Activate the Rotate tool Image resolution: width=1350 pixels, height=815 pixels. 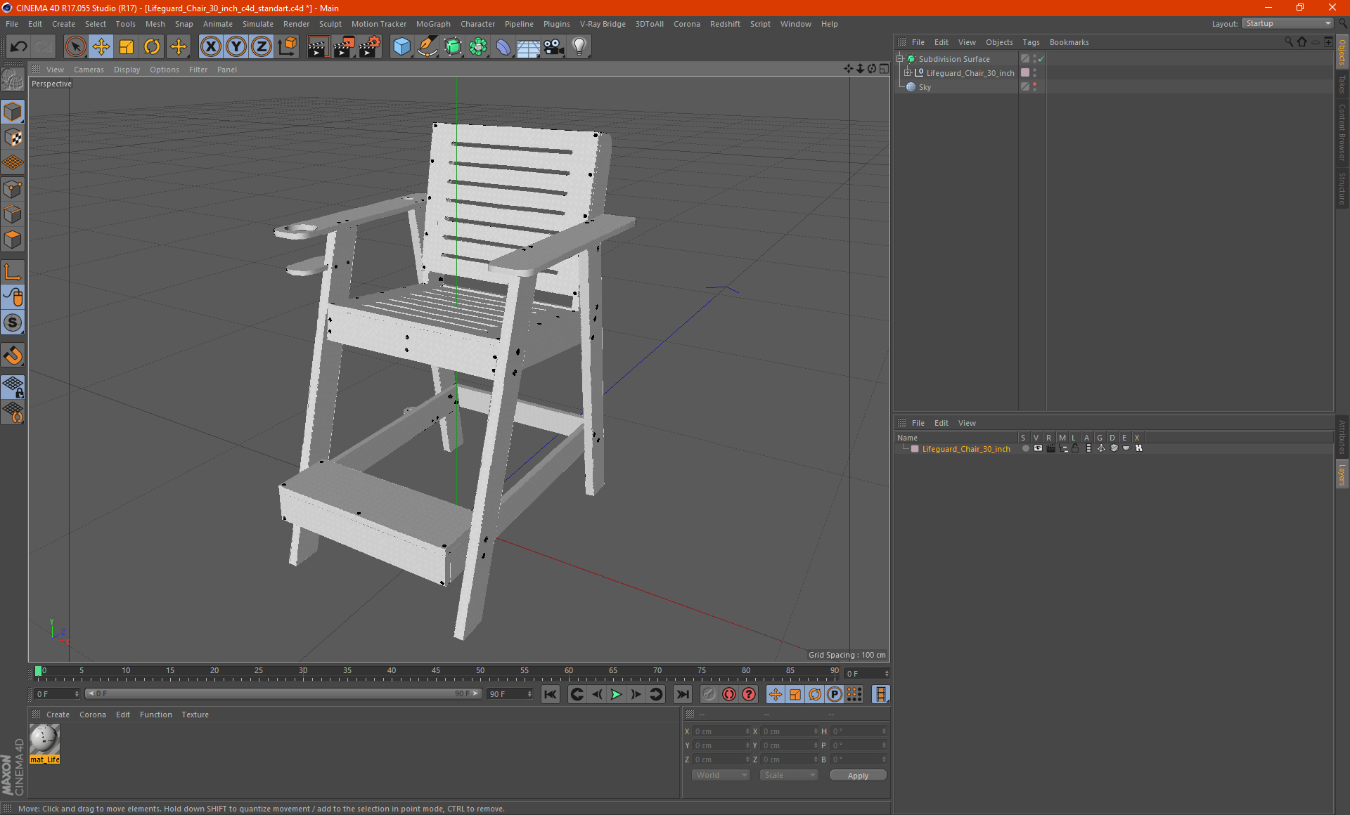tap(152, 47)
